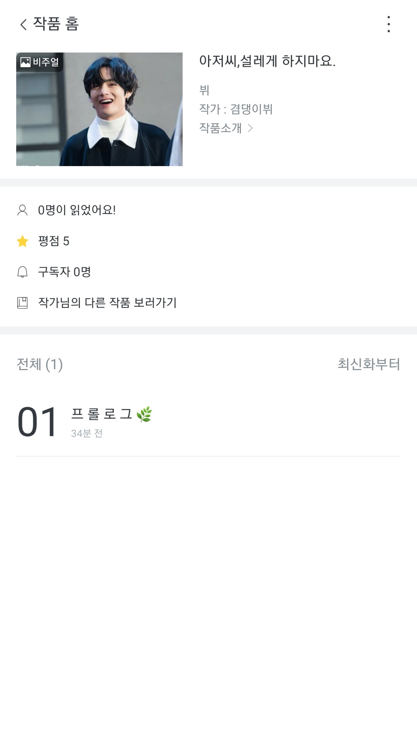Screen dimensions: 417x732
Task: Expand 작품소개 with the chevron arrow
Action: [x=250, y=128]
